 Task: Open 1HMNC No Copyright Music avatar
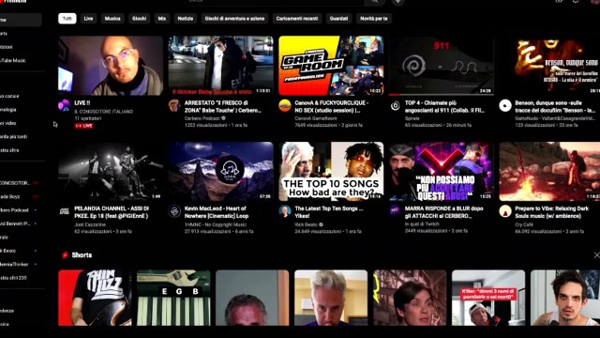tap(174, 211)
